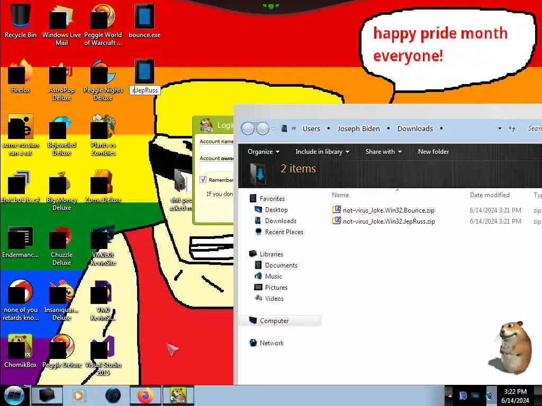Click Downloads in the address breadcrumb
This screenshot has height=406, width=542.
click(415, 128)
